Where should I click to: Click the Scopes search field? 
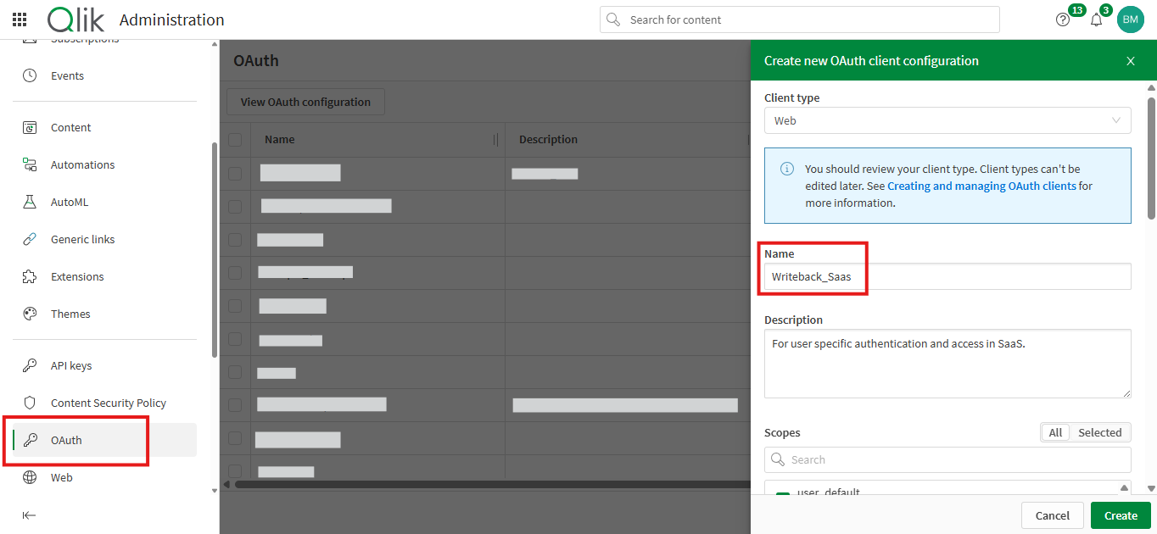pos(947,459)
